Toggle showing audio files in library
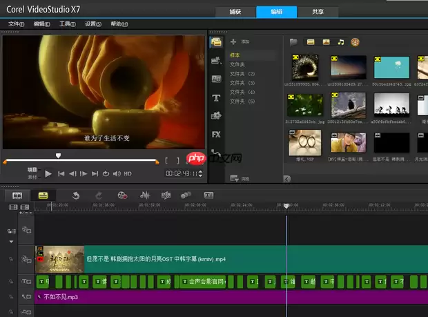428x317 pixels. 340,42
